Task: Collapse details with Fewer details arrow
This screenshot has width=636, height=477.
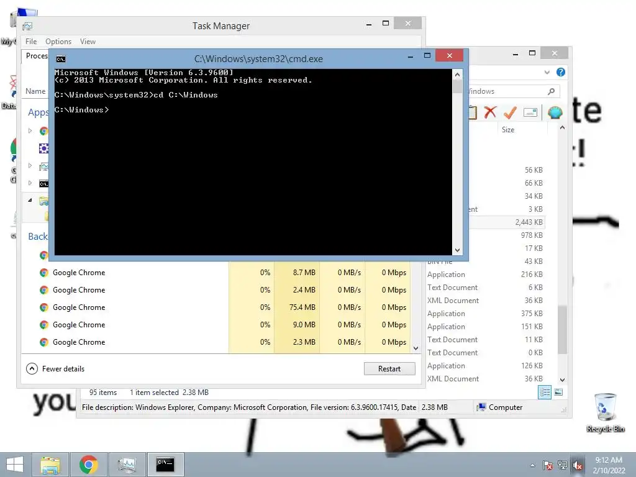Action: 32,369
